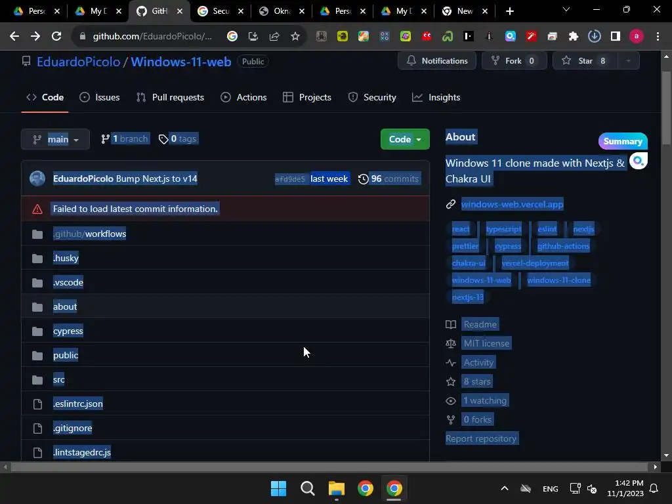The width and height of the screenshot is (672, 504).
Task: Click the share page icon in address bar
Action: (x=274, y=37)
